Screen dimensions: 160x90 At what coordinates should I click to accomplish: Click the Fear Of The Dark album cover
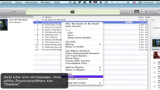pyautogui.click(x=4, y=24)
